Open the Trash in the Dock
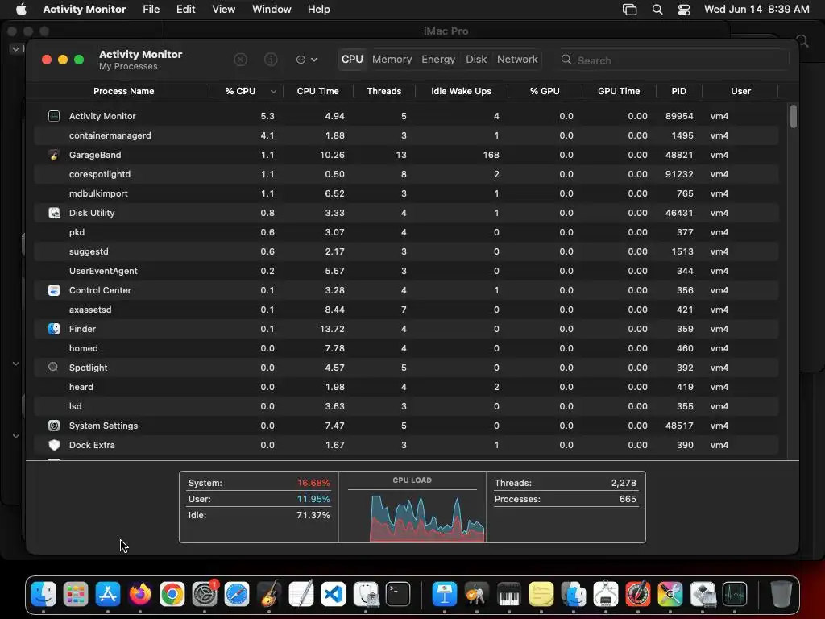This screenshot has width=825, height=619. pyautogui.click(x=781, y=594)
